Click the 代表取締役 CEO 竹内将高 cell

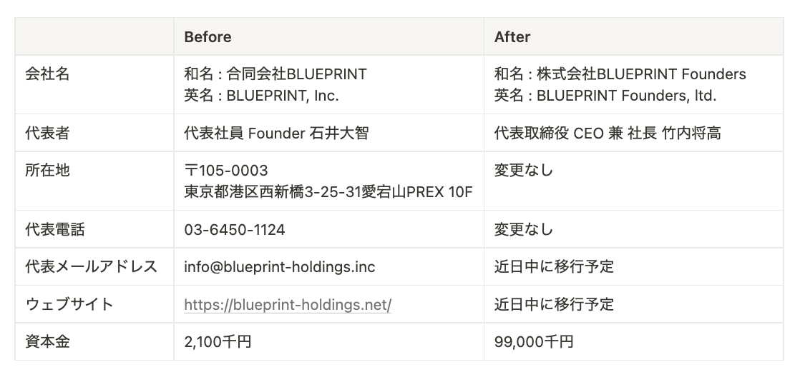pos(608,133)
